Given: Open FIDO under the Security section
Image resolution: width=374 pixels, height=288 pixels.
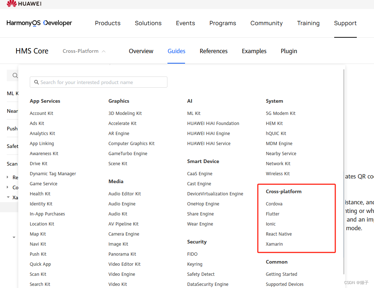Looking at the screenshot, I should [192, 254].
